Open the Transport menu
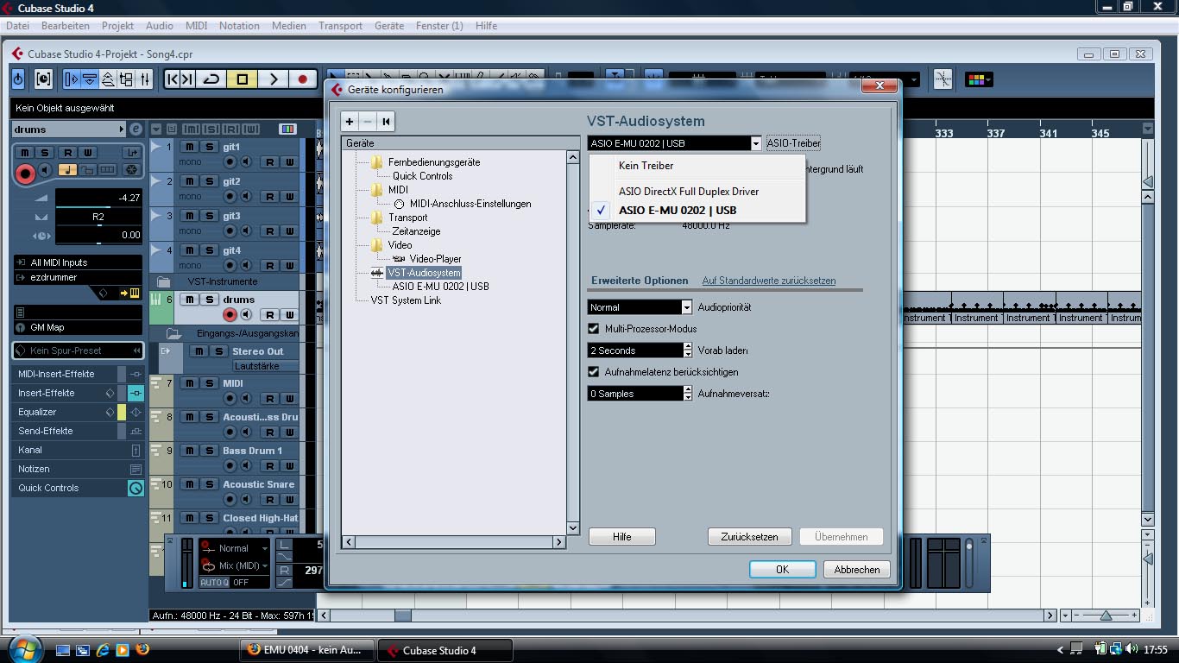 tap(341, 26)
